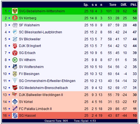Image resolution: width=140 pixels, height=124 pixels.
Task: Click the Sp. column header
Action: (86, 5)
